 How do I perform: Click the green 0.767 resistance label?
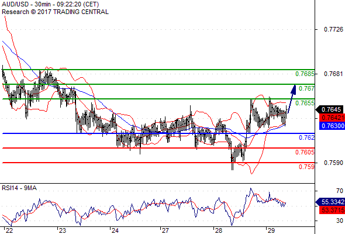pyautogui.click(x=306, y=88)
